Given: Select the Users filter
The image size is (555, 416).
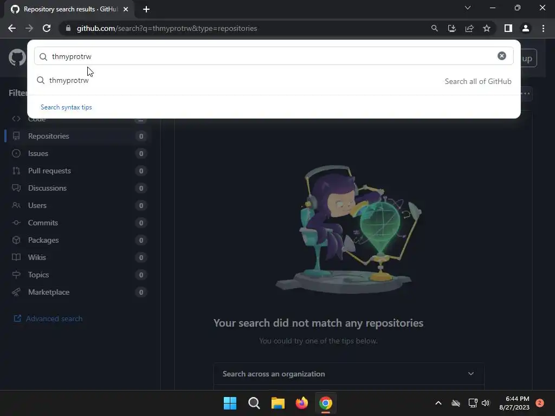Looking at the screenshot, I should (79, 205).
